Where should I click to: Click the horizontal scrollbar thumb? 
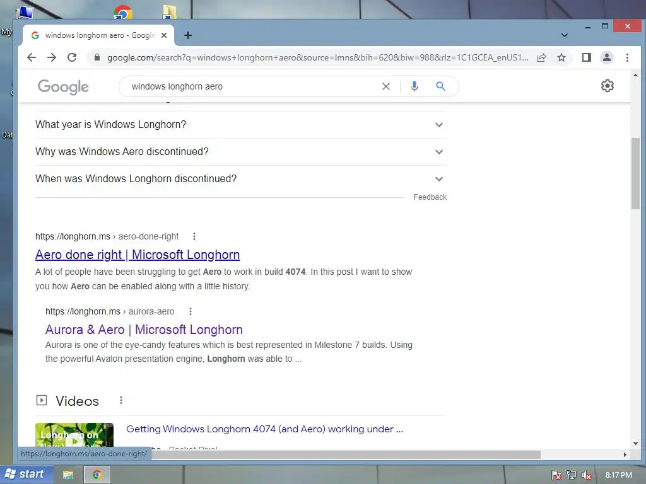pos(346,454)
